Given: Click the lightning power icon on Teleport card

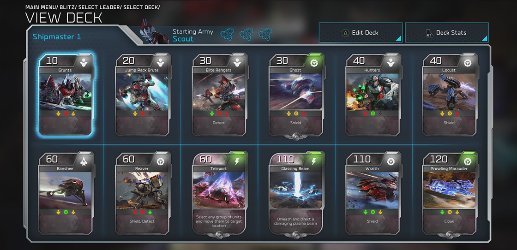Looking at the screenshot, I should (237, 161).
